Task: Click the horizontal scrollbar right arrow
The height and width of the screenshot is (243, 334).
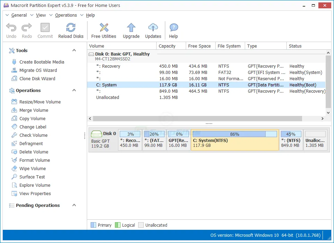Action: coord(323,118)
